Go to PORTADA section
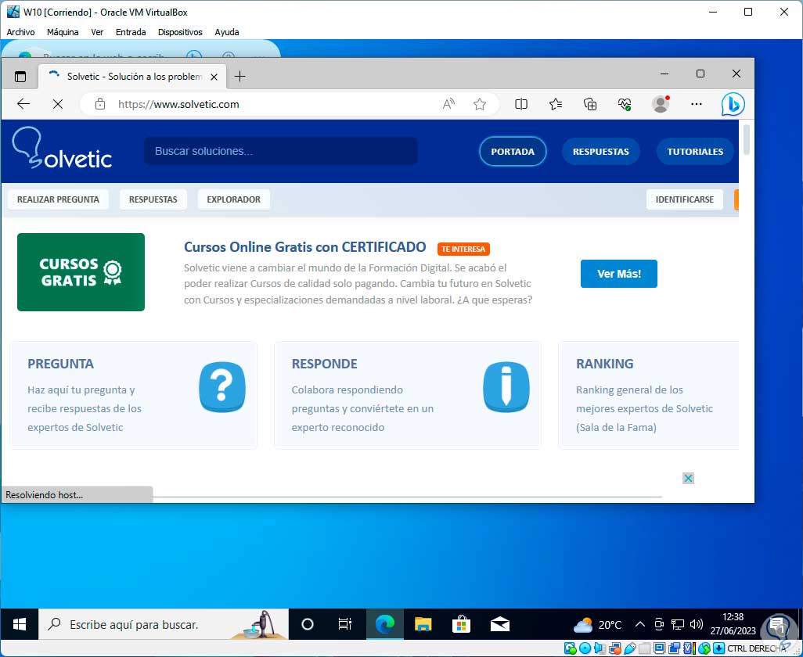 [513, 152]
